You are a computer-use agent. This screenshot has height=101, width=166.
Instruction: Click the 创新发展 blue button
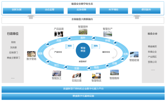point(17,11)
